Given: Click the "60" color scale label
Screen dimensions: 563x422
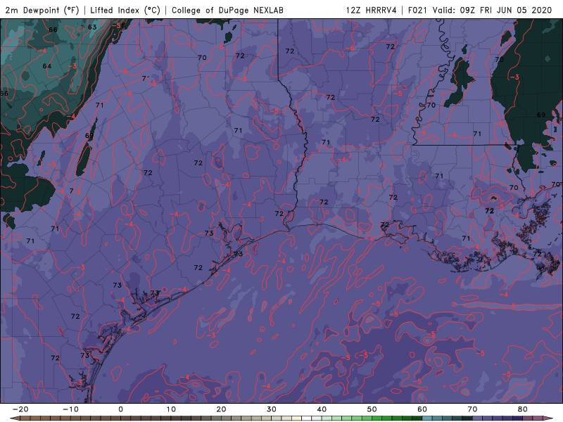Looking at the screenshot, I should pyautogui.click(x=422, y=409).
